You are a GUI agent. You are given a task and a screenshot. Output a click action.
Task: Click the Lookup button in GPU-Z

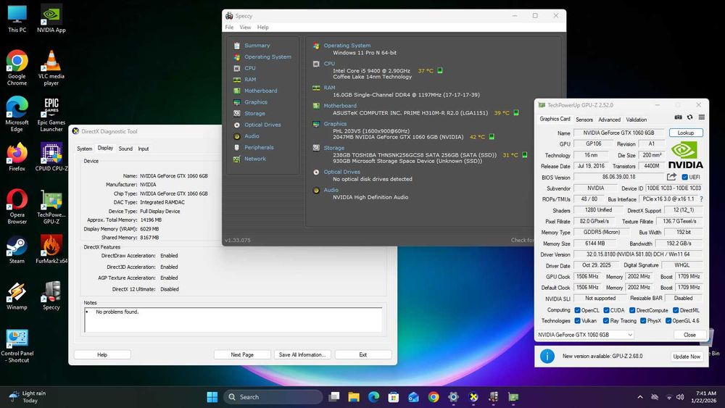pyautogui.click(x=686, y=133)
